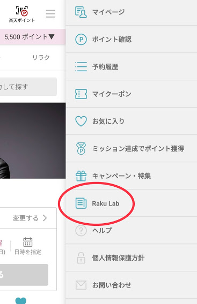197x304 pixels.
Task: Close the hamburger menu icon
Action: pos(50,13)
